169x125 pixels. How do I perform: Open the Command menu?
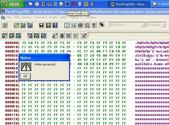click(x=40, y=17)
